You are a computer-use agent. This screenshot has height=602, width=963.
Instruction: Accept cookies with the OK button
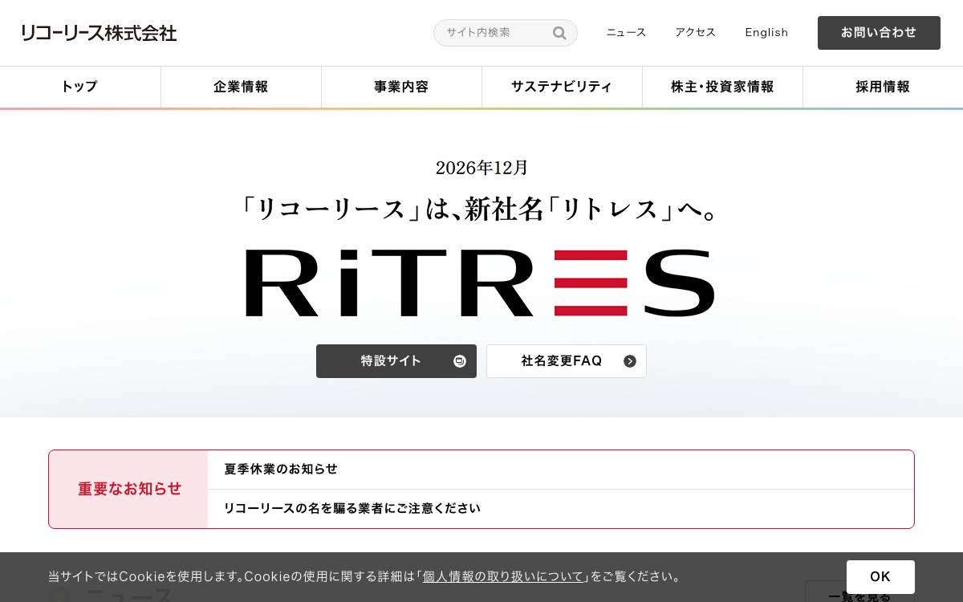pyautogui.click(x=880, y=576)
